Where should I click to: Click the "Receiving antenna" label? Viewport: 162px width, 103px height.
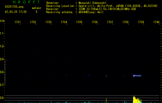pos(59,12)
